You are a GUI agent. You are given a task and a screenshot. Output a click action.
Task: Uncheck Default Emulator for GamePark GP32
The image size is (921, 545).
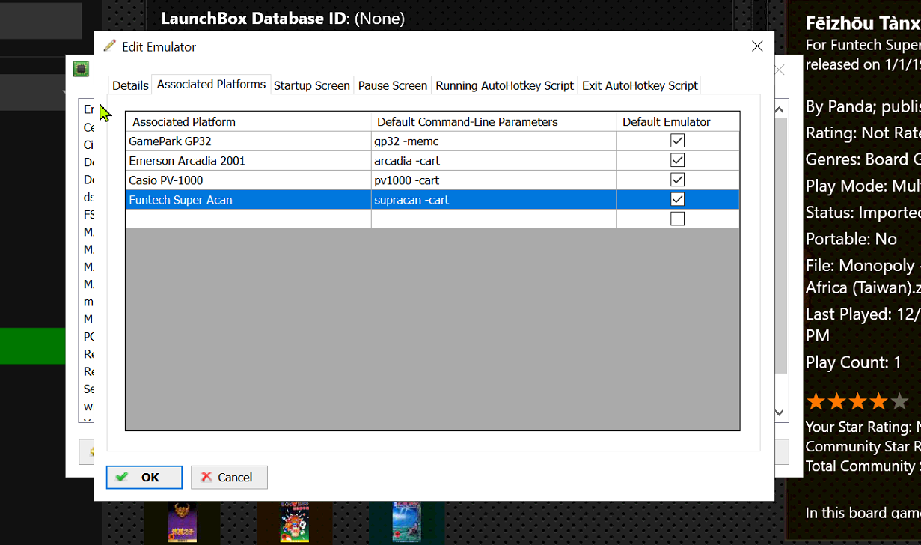click(x=678, y=141)
